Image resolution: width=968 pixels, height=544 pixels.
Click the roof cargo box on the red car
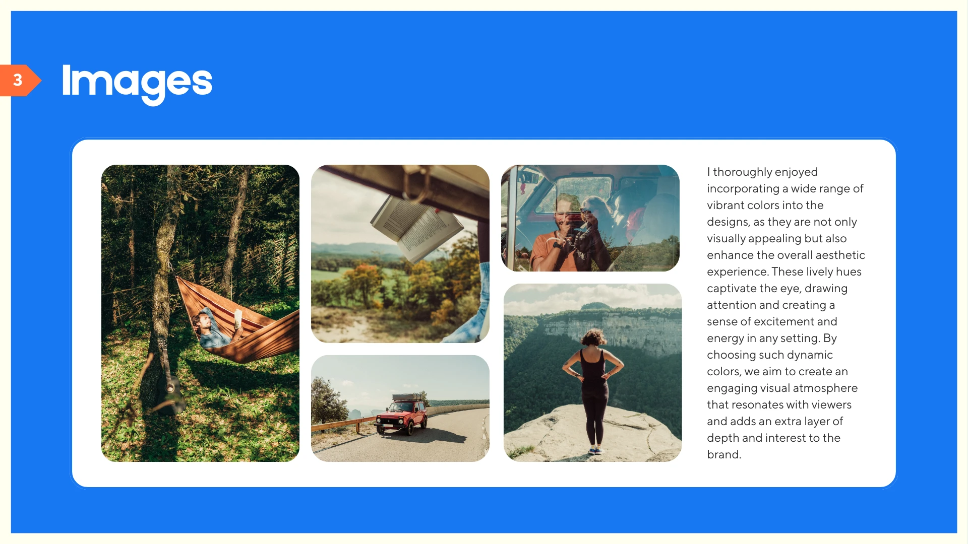pyautogui.click(x=407, y=397)
